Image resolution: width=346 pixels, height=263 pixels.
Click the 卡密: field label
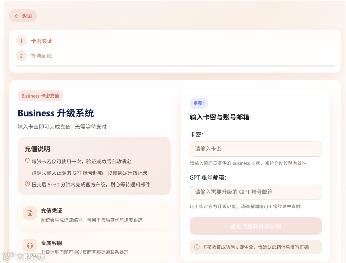(x=196, y=135)
